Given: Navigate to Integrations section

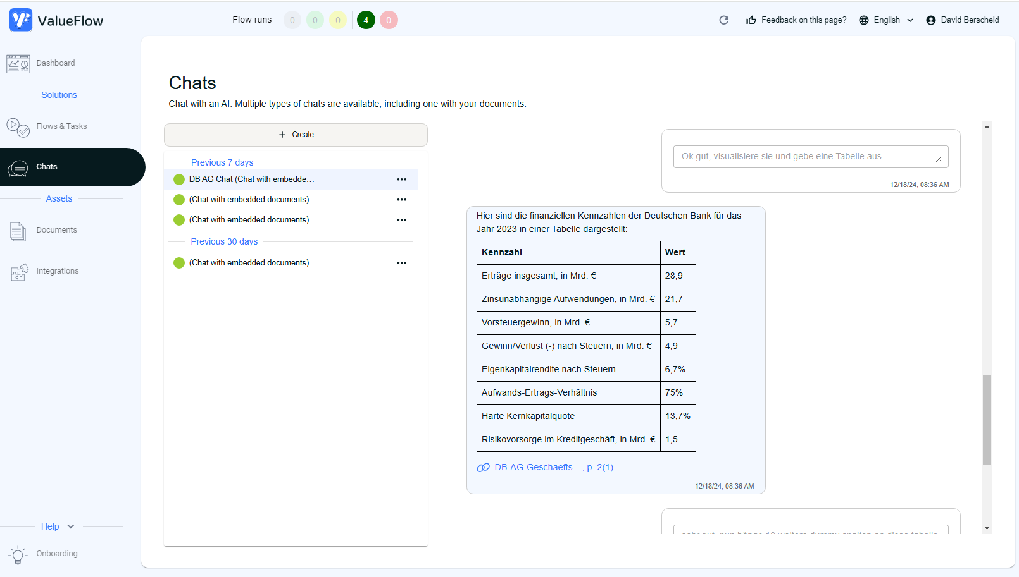Looking at the screenshot, I should click(58, 271).
